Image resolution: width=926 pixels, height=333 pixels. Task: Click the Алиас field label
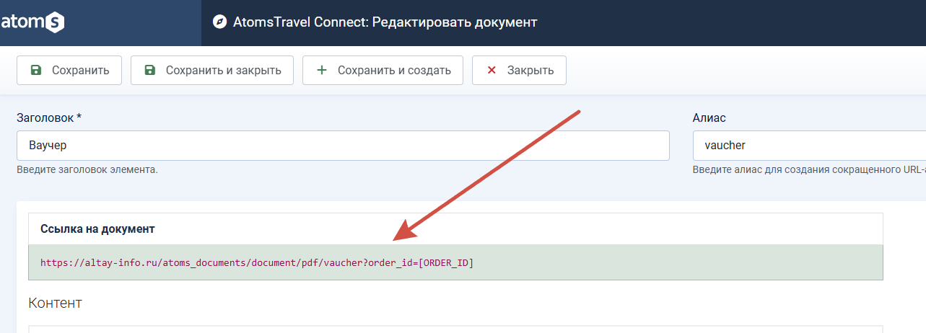709,117
